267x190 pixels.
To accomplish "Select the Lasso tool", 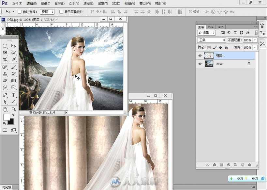I will point(5,53).
